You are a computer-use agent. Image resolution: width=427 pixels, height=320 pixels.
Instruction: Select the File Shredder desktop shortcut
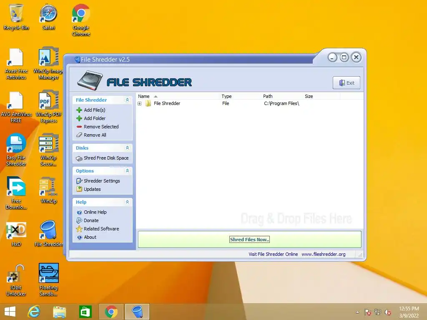(48, 233)
